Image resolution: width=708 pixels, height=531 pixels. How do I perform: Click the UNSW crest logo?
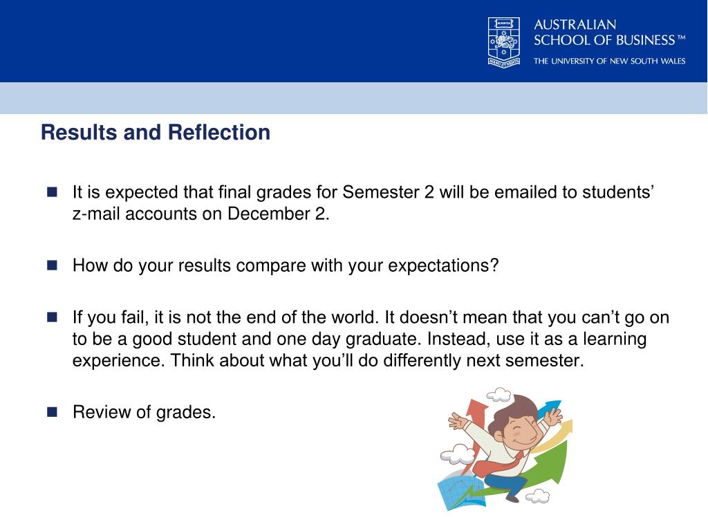pos(503,42)
